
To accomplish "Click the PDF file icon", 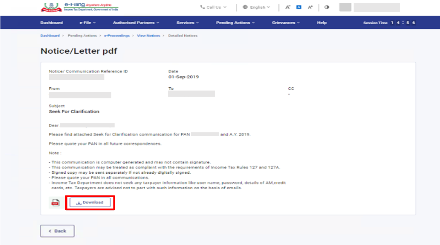I will point(55,202).
